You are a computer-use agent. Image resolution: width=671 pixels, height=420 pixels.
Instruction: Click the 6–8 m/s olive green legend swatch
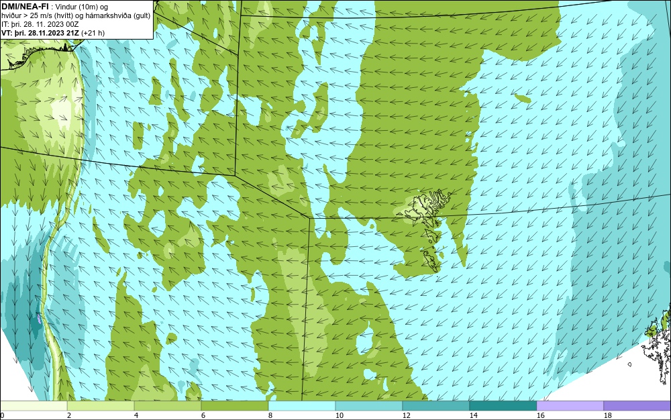click(x=234, y=405)
